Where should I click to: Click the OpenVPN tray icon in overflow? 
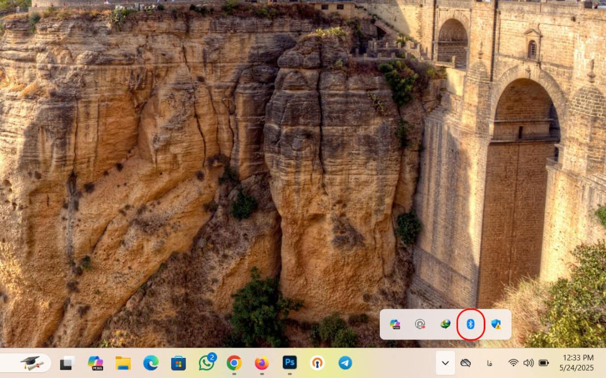(420, 324)
